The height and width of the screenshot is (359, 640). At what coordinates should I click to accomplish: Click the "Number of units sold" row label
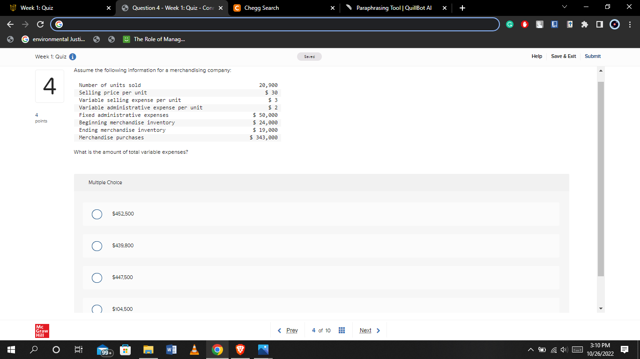coord(110,85)
